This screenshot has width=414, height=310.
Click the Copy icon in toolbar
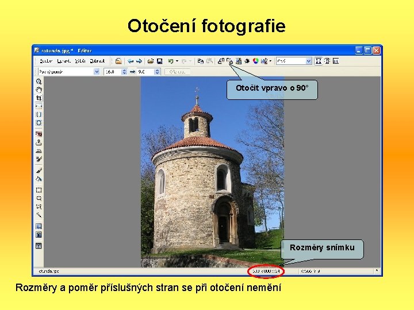coord(201,61)
